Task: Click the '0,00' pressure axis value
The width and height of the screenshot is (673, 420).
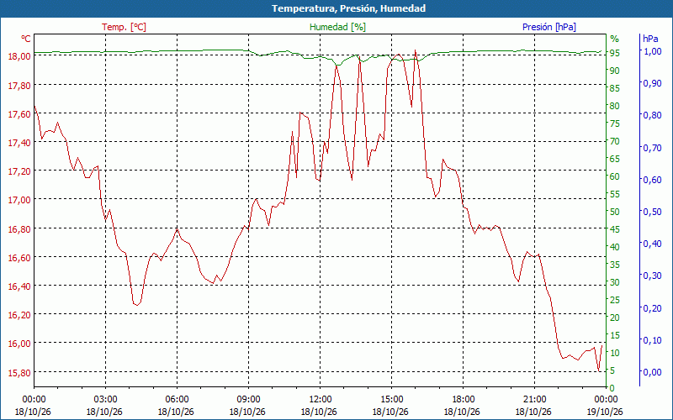Action: [653, 372]
